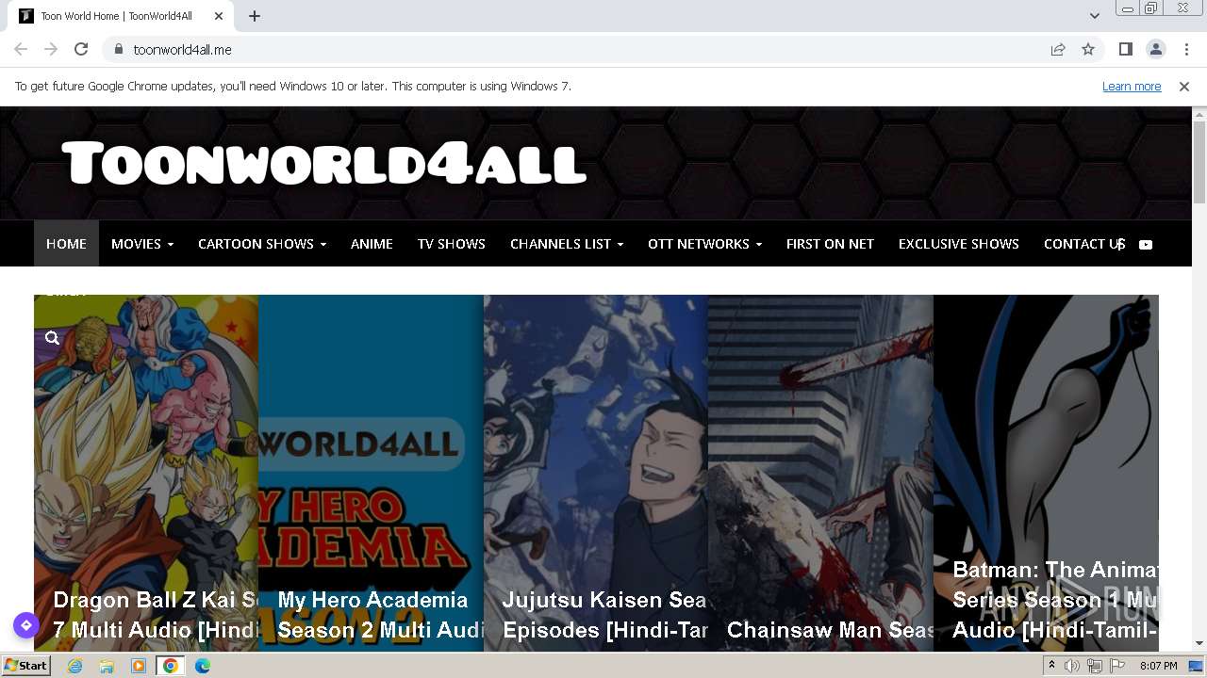Open the TV SHOWS menu item
Screen dimensions: 1207x678
452,244
